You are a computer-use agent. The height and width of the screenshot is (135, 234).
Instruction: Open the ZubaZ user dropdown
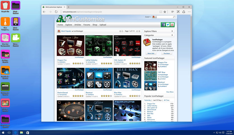pos(148,17)
